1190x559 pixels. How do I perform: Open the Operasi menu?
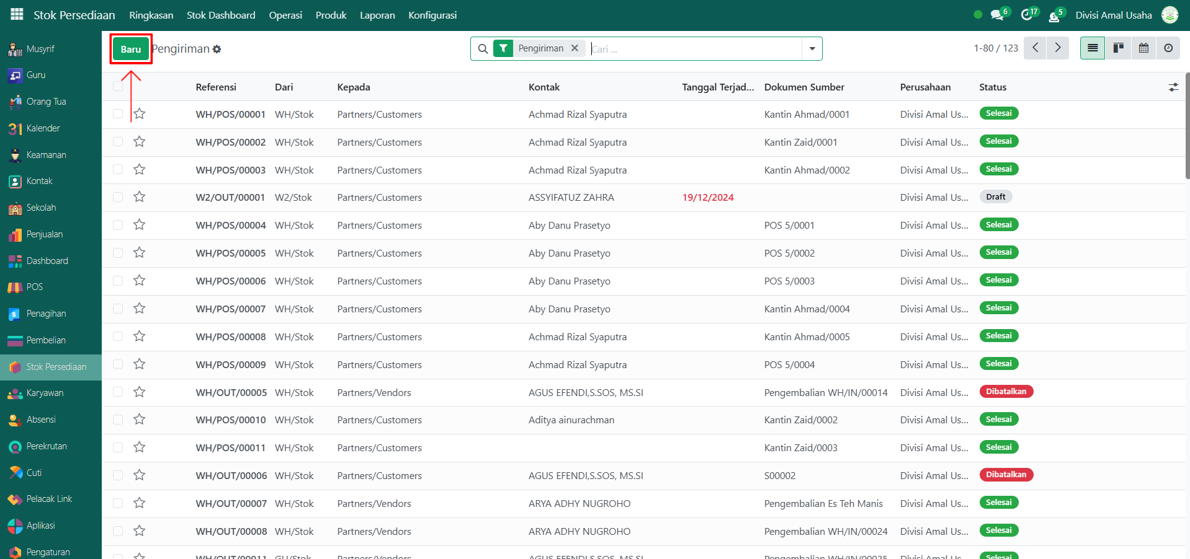[285, 15]
